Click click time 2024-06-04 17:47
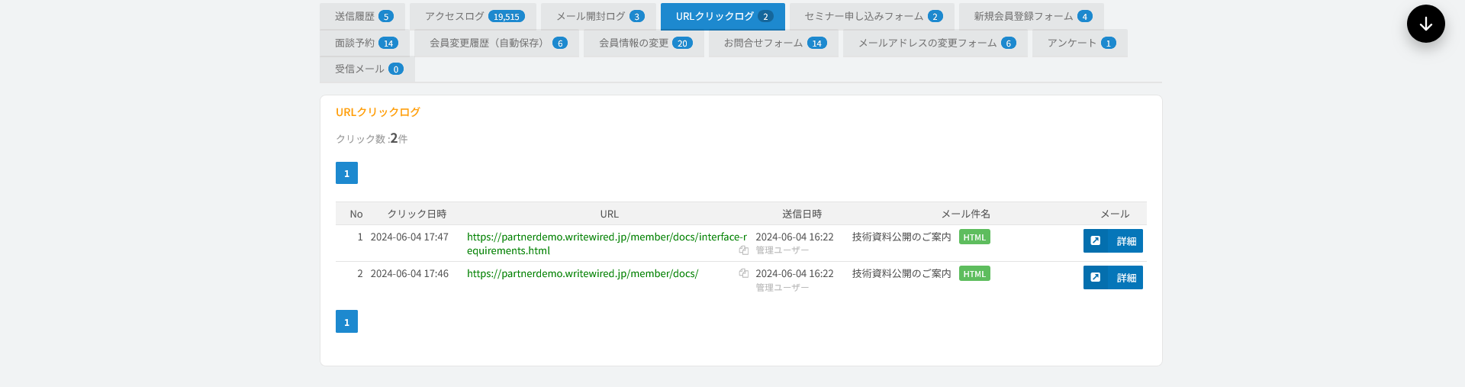This screenshot has width=1465, height=387. coord(410,237)
